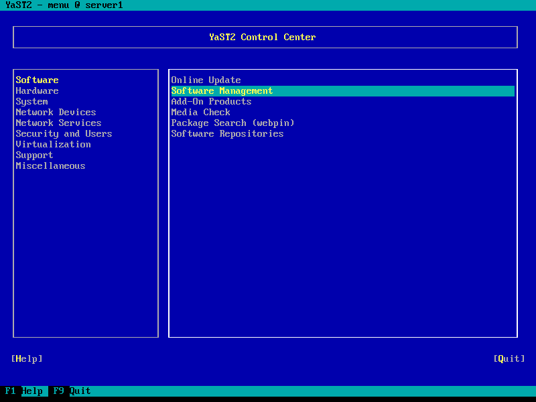Click the [Help] button
Image resolution: width=536 pixels, height=402 pixels.
coord(27,358)
